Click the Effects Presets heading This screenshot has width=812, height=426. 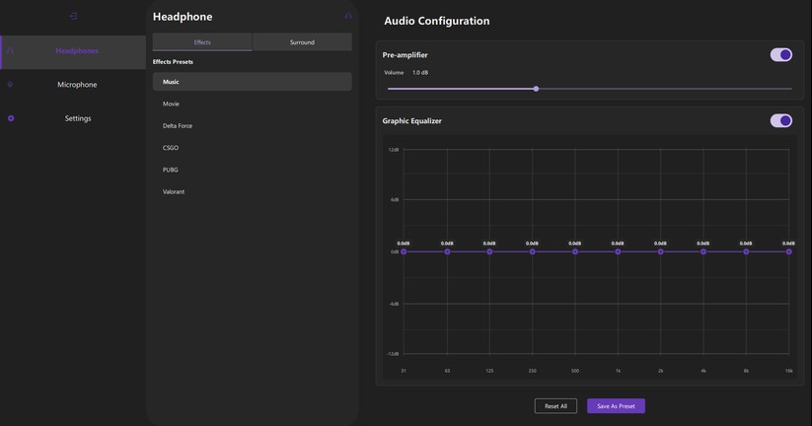(173, 61)
